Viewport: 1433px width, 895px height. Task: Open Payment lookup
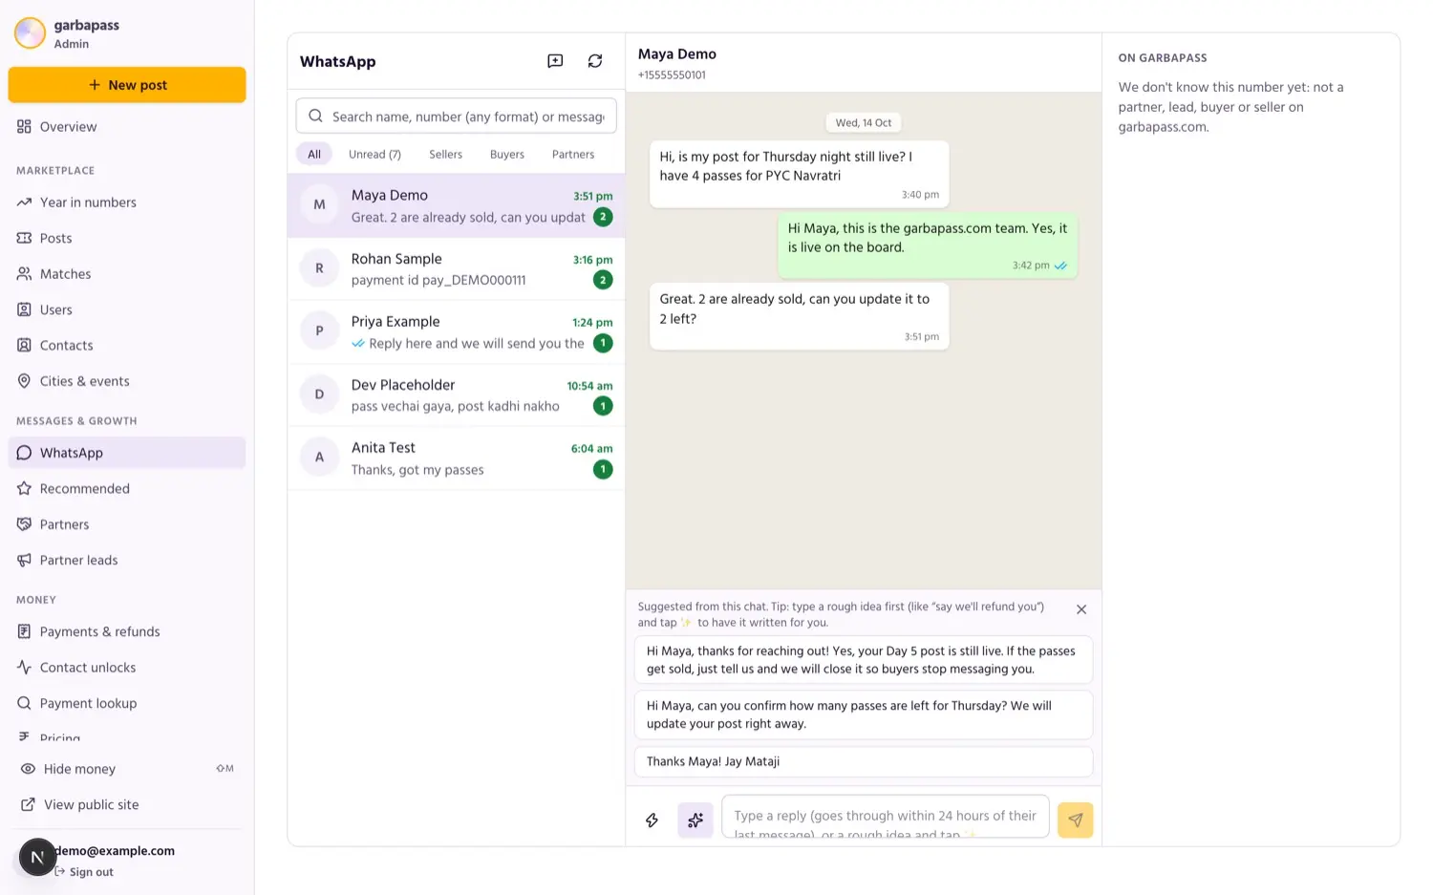coord(127,704)
